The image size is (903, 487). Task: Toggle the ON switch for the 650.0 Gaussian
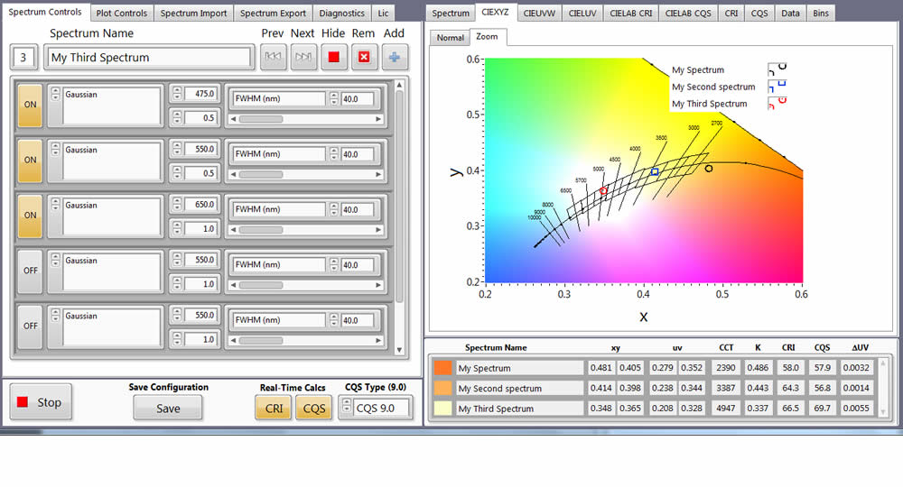(30, 216)
